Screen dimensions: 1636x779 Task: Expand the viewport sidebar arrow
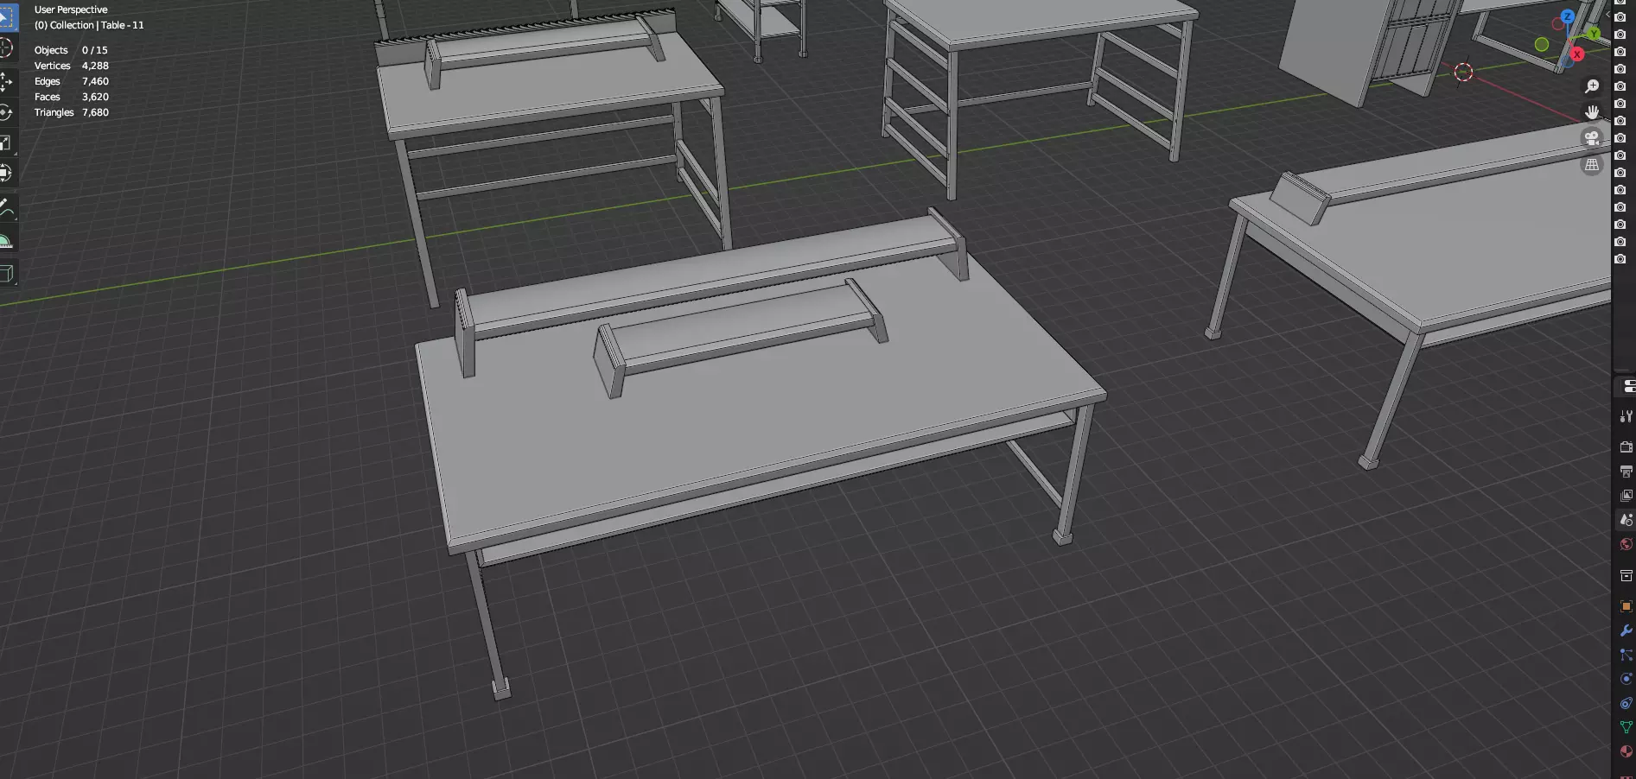coord(1607,15)
